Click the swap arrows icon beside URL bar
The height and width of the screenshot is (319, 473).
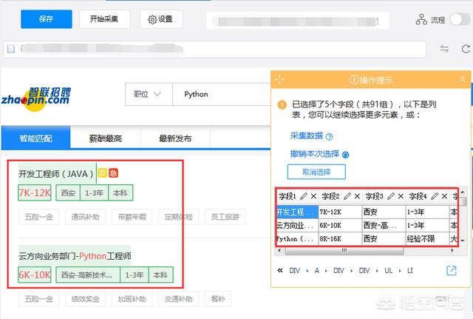pos(444,49)
